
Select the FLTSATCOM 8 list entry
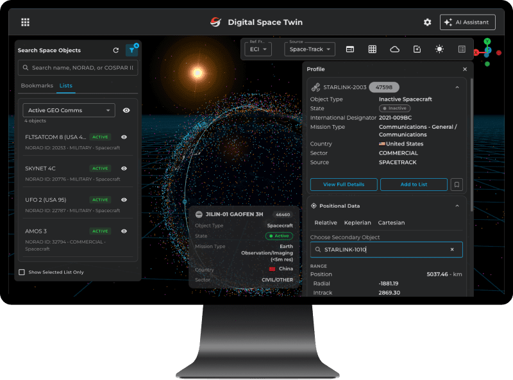click(78, 142)
